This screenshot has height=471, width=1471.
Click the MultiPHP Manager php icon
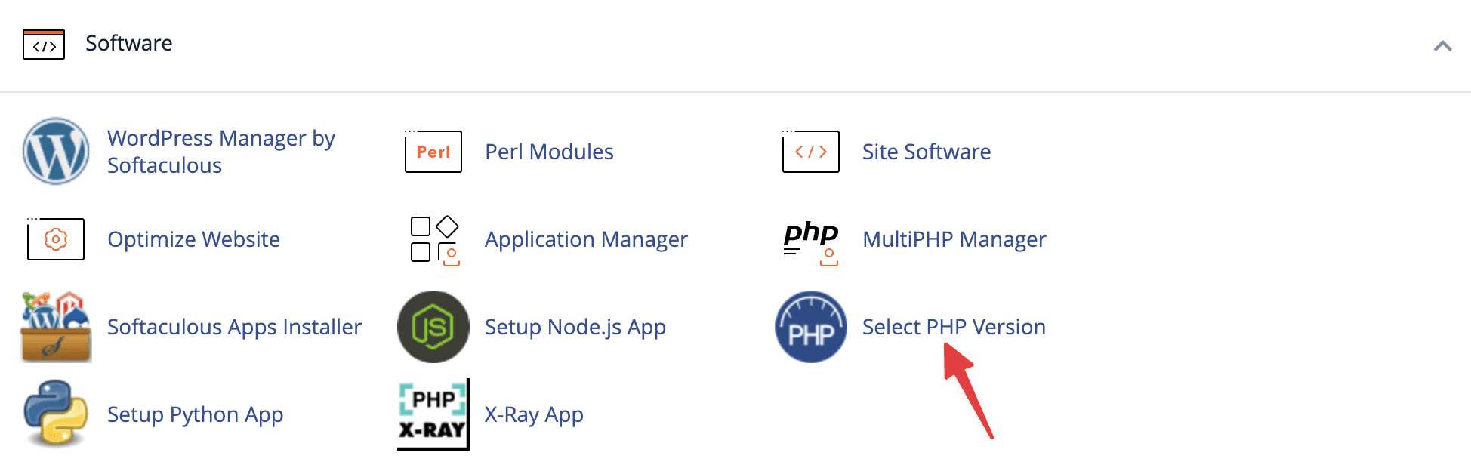(x=811, y=240)
